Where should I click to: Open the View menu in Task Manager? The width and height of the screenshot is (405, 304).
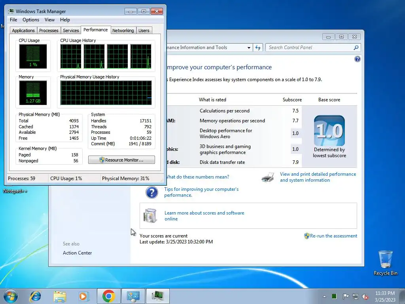49,20
